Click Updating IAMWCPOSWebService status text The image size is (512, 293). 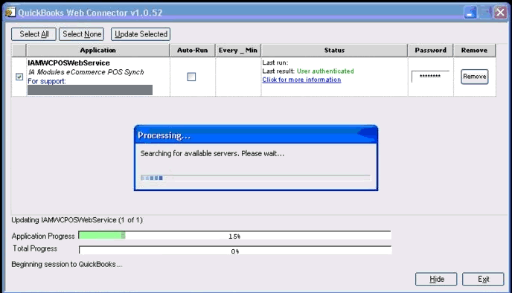(x=77, y=220)
